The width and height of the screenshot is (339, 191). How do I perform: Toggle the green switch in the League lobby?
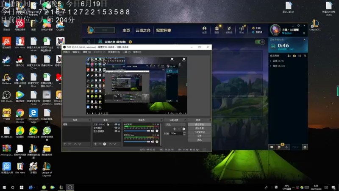(260, 42)
